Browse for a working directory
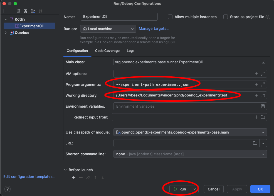 (263, 95)
